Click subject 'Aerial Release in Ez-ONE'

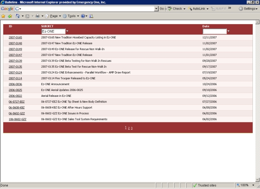tap(56, 96)
